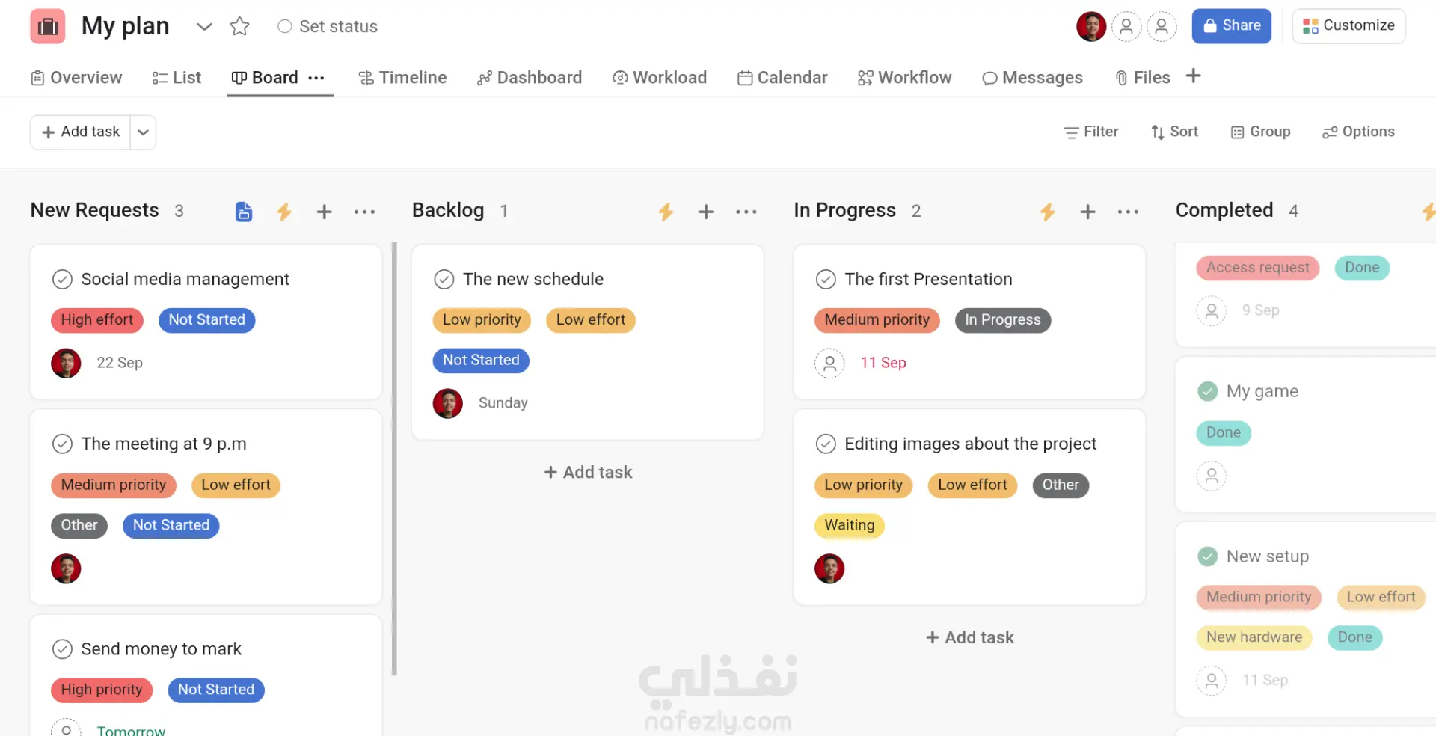Click the High effort red tag
This screenshot has height=736, width=1436.
[97, 320]
